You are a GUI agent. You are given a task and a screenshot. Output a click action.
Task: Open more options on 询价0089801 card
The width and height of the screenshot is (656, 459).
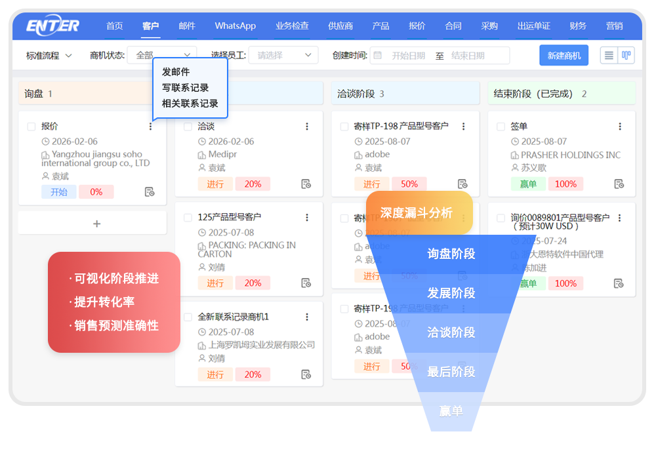[620, 218]
